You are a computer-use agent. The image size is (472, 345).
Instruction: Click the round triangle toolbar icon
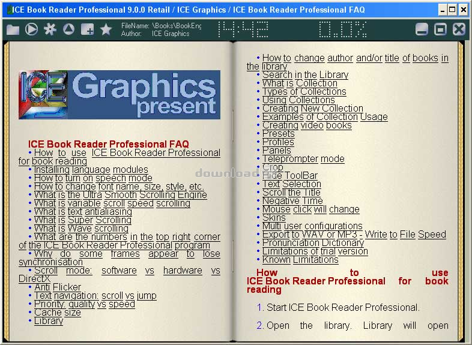[x=68, y=29]
